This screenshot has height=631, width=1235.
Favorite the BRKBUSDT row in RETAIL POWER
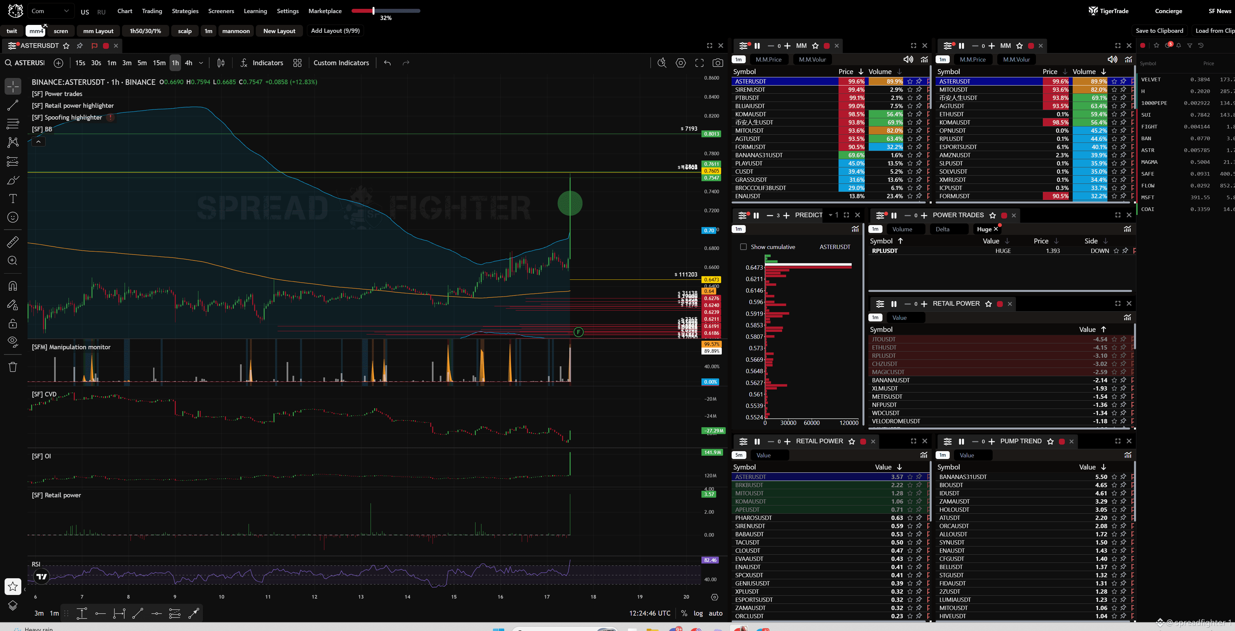(x=910, y=485)
